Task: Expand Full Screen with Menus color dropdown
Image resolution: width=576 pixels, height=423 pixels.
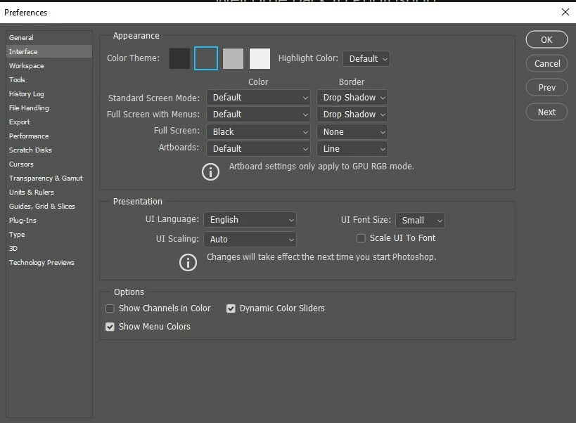Action: (x=258, y=115)
